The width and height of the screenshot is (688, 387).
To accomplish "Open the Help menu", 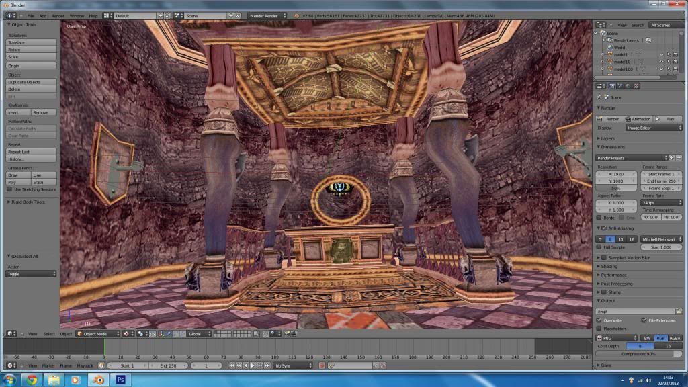I will pyautogui.click(x=93, y=16).
